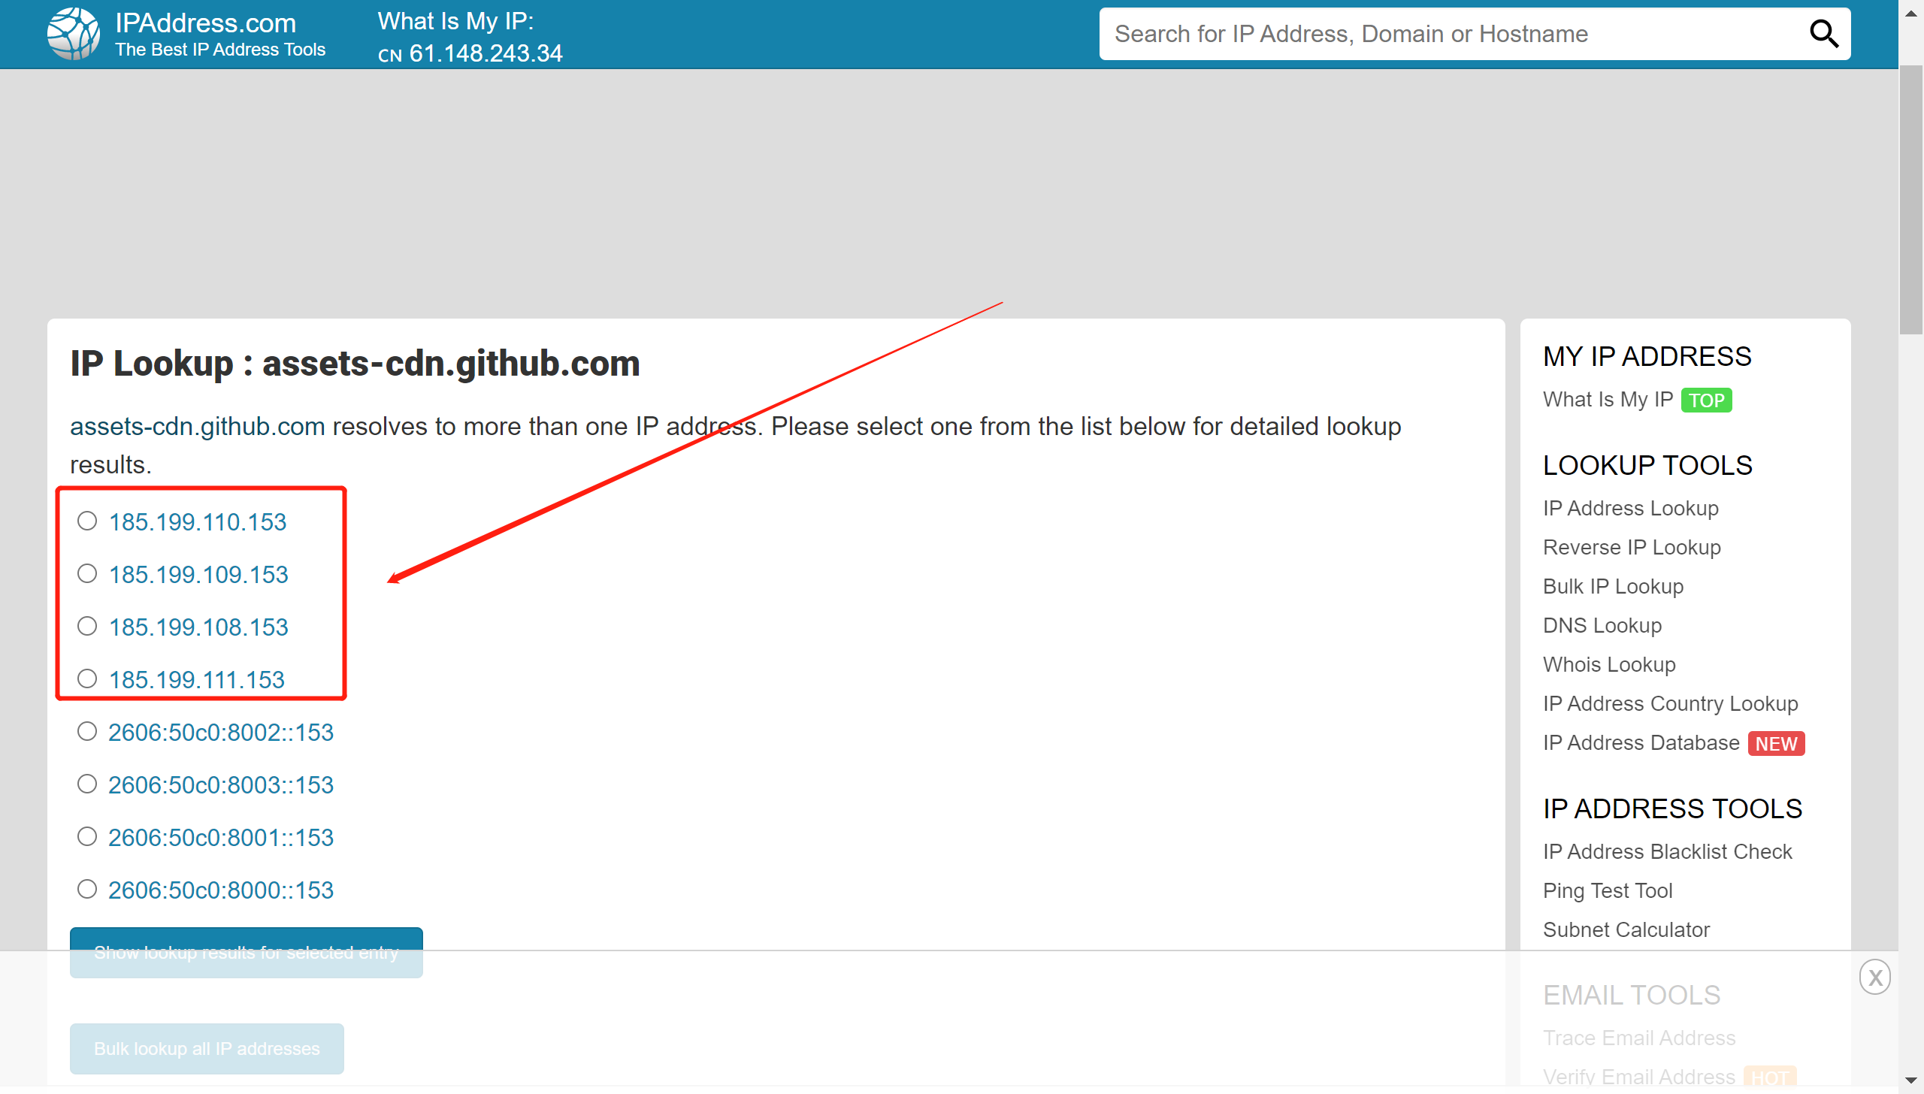The width and height of the screenshot is (1924, 1094).
Task: Select radio button for 2606:50c0:8003::153
Action: click(87, 784)
